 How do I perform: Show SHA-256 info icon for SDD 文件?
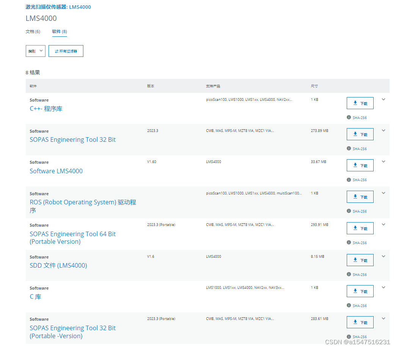349,274
